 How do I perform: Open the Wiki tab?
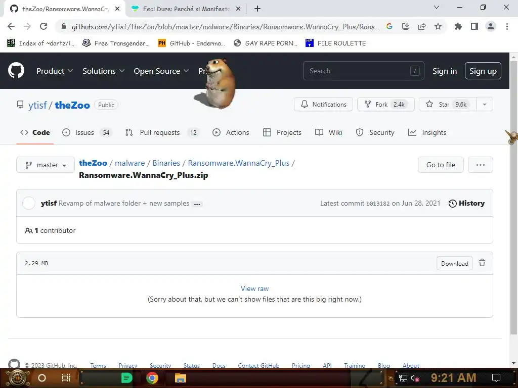(329, 132)
